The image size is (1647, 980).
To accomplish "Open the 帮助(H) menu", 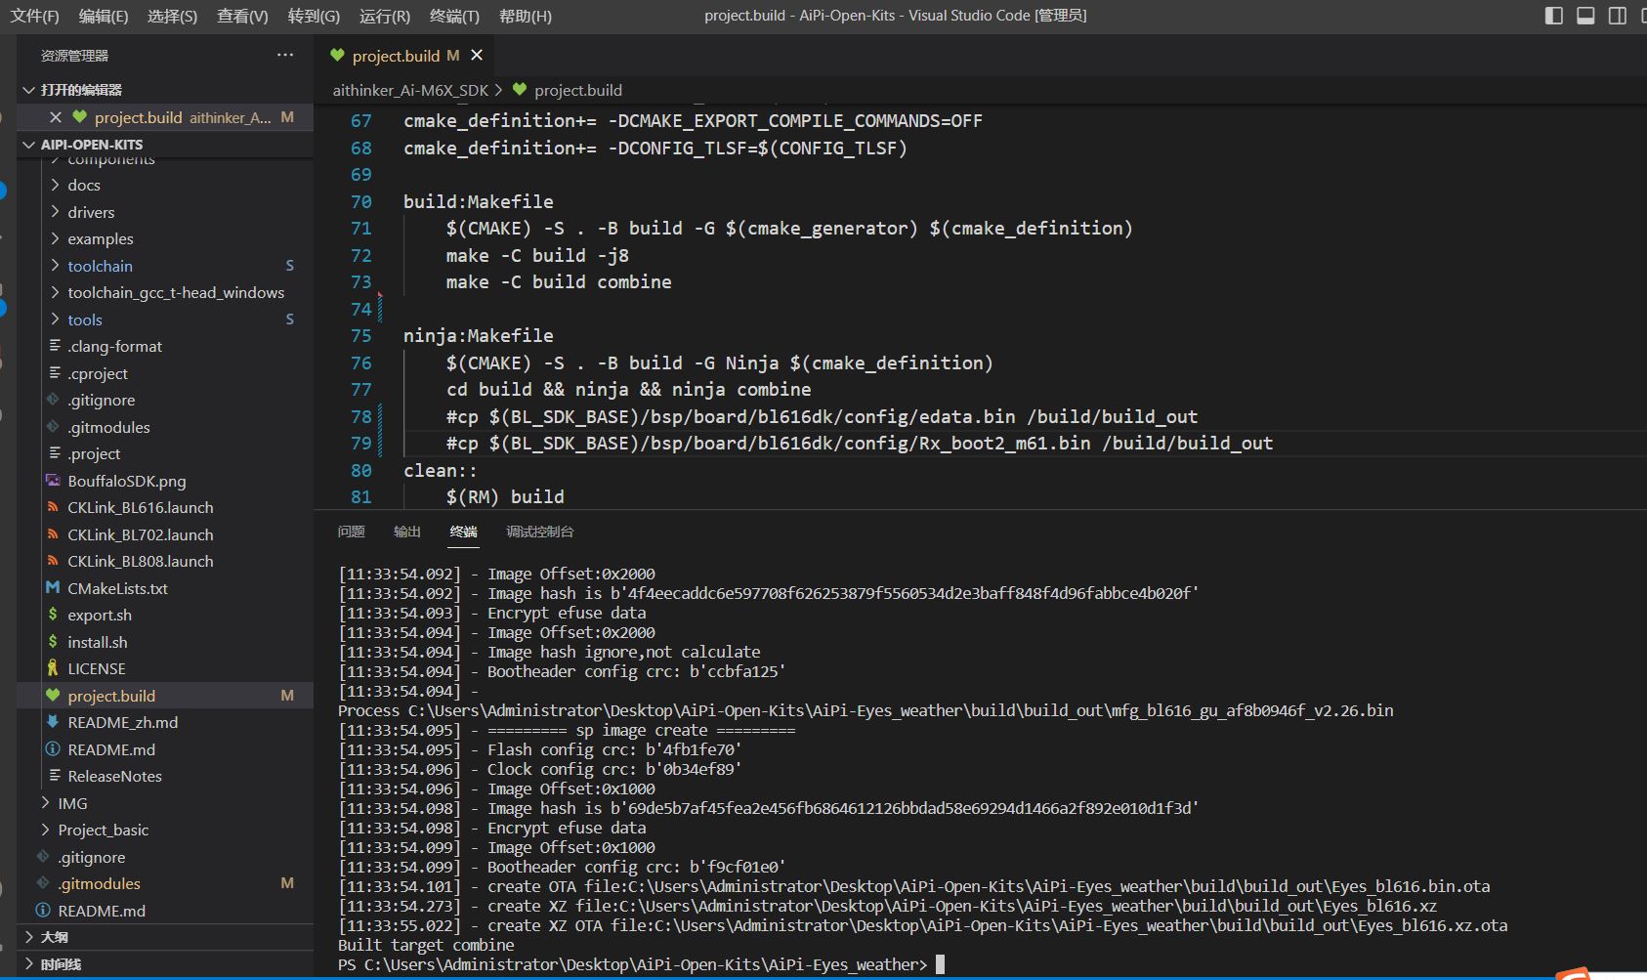I will pos(526,16).
